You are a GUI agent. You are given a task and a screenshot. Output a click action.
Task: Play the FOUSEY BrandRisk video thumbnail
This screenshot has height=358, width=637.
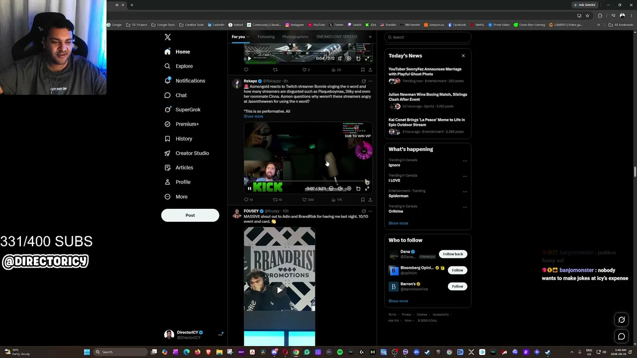[279, 289]
